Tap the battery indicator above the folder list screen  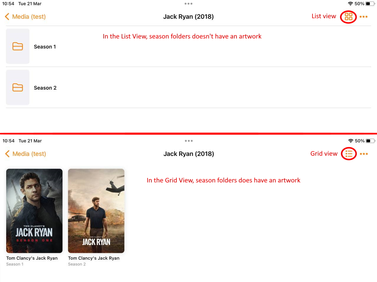[370, 4]
